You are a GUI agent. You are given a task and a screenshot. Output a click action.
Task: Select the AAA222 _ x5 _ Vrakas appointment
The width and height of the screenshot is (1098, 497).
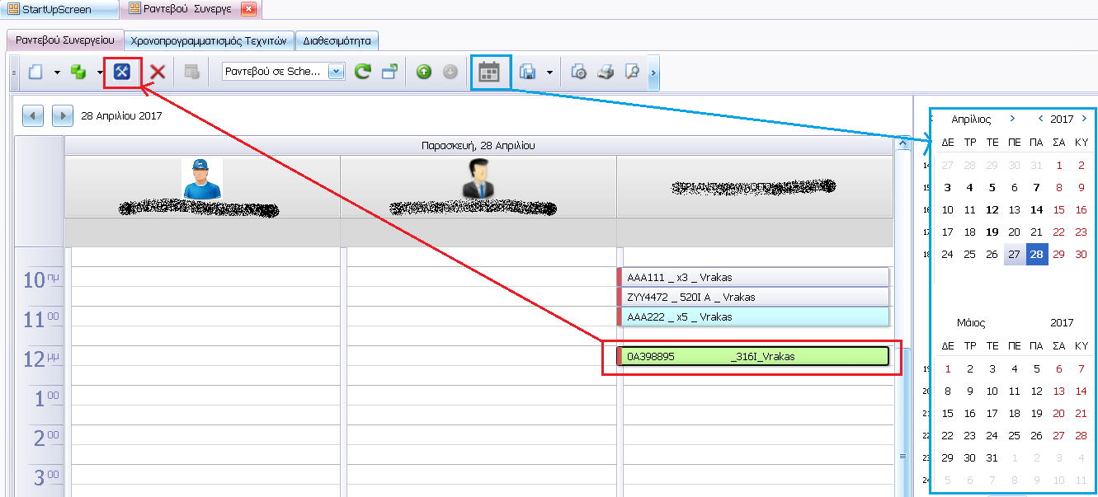[x=752, y=317]
